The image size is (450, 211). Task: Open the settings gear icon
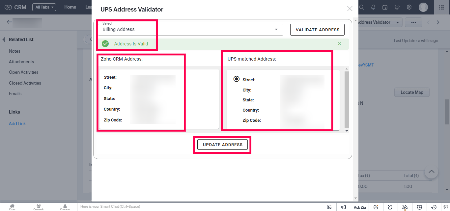tap(409, 7)
